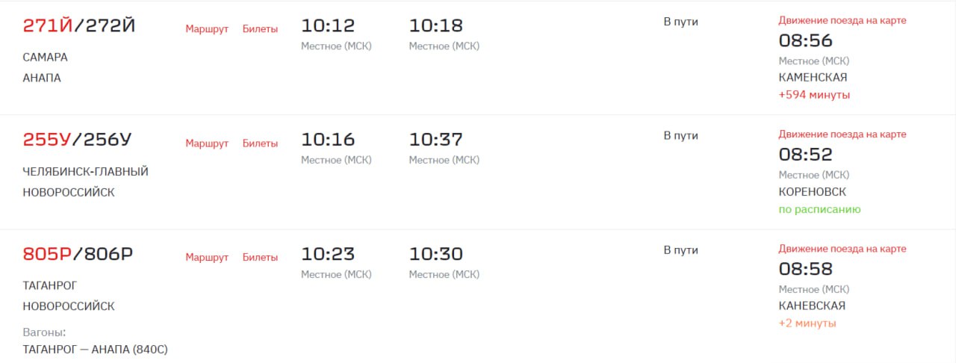Select train number 805Р/806Р

[78, 255]
